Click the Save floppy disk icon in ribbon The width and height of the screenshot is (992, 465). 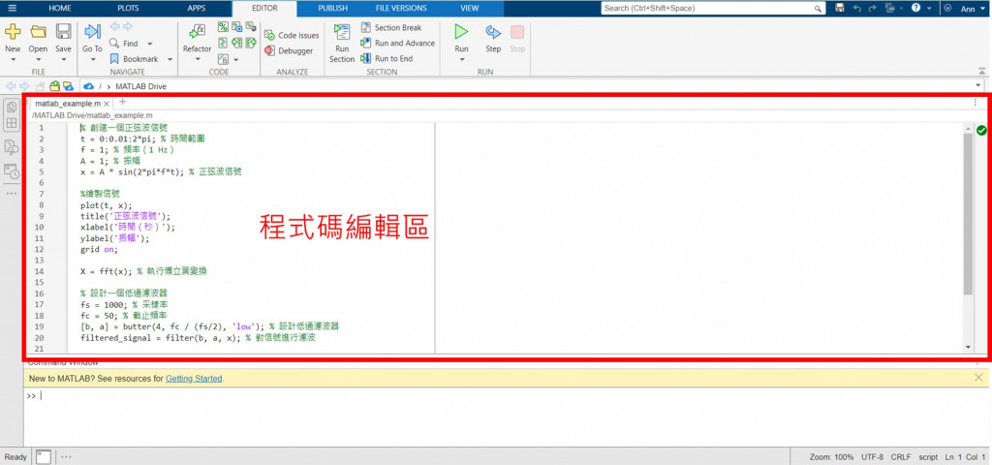63,32
